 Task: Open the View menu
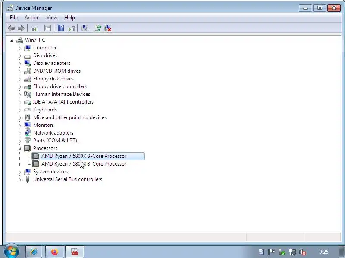52,18
